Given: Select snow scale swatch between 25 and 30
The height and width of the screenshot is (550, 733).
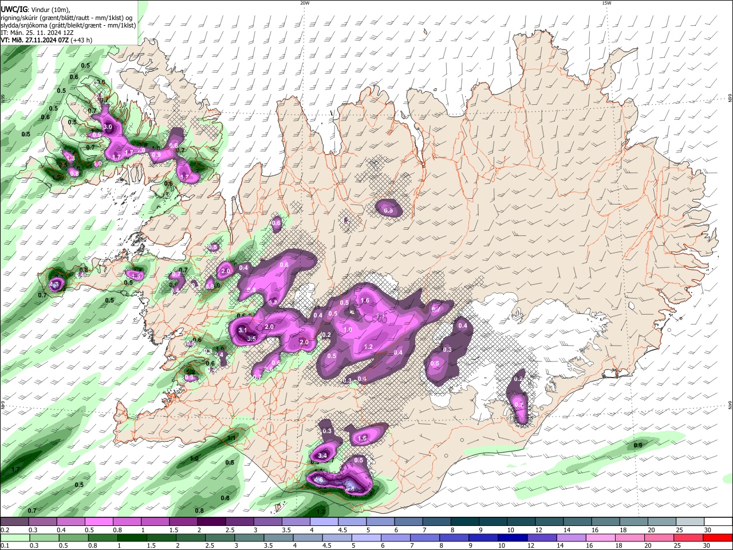Looking at the screenshot, I should [690, 522].
